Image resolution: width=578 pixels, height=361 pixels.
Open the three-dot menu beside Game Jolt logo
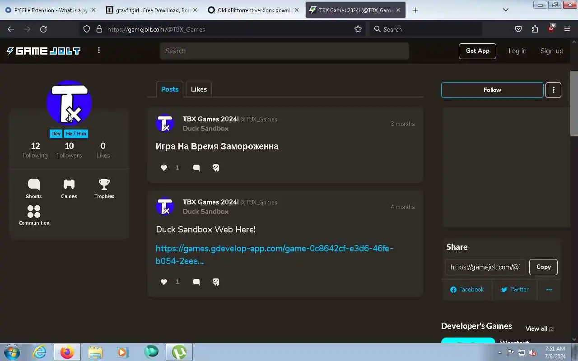click(99, 51)
